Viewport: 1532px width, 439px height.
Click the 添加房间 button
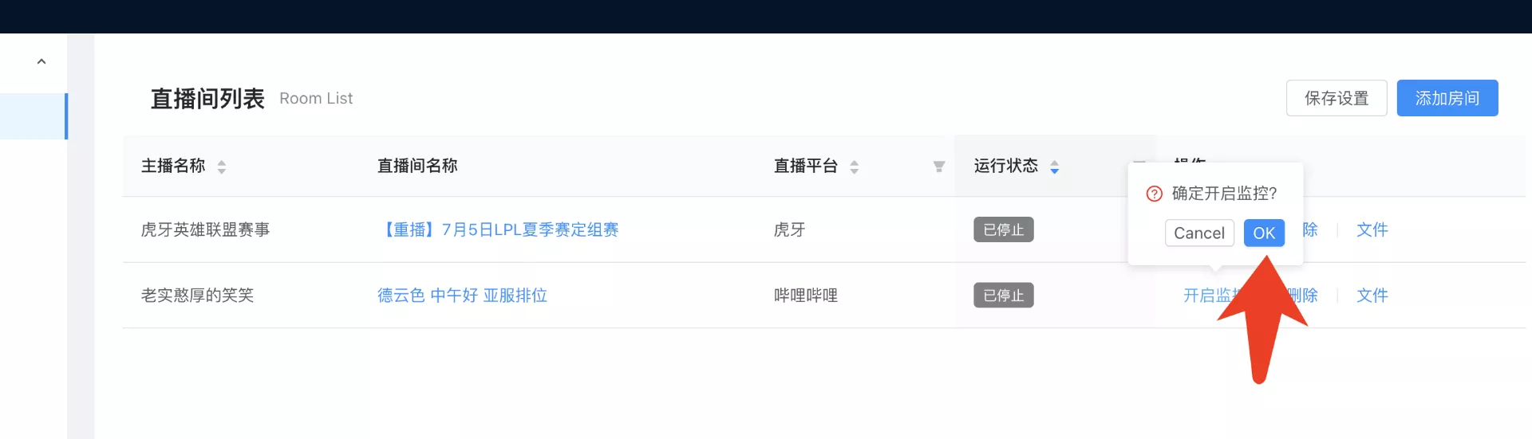click(x=1447, y=98)
